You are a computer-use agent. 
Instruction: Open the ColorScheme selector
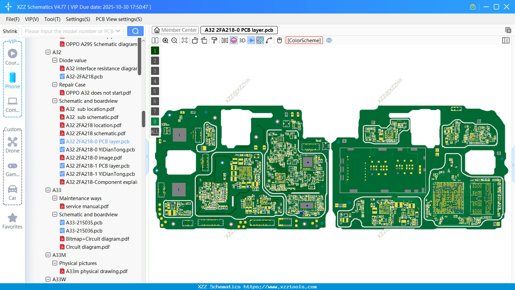pyautogui.click(x=304, y=40)
